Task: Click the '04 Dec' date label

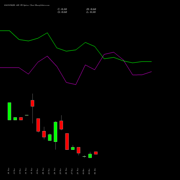Action: pyautogui.click(x=95, y=171)
